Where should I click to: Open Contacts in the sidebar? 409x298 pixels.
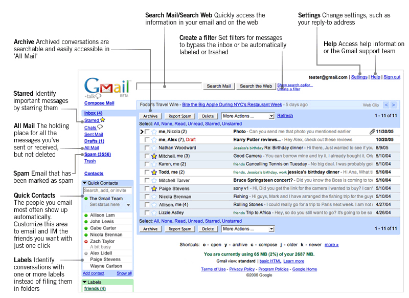tap(94, 174)
